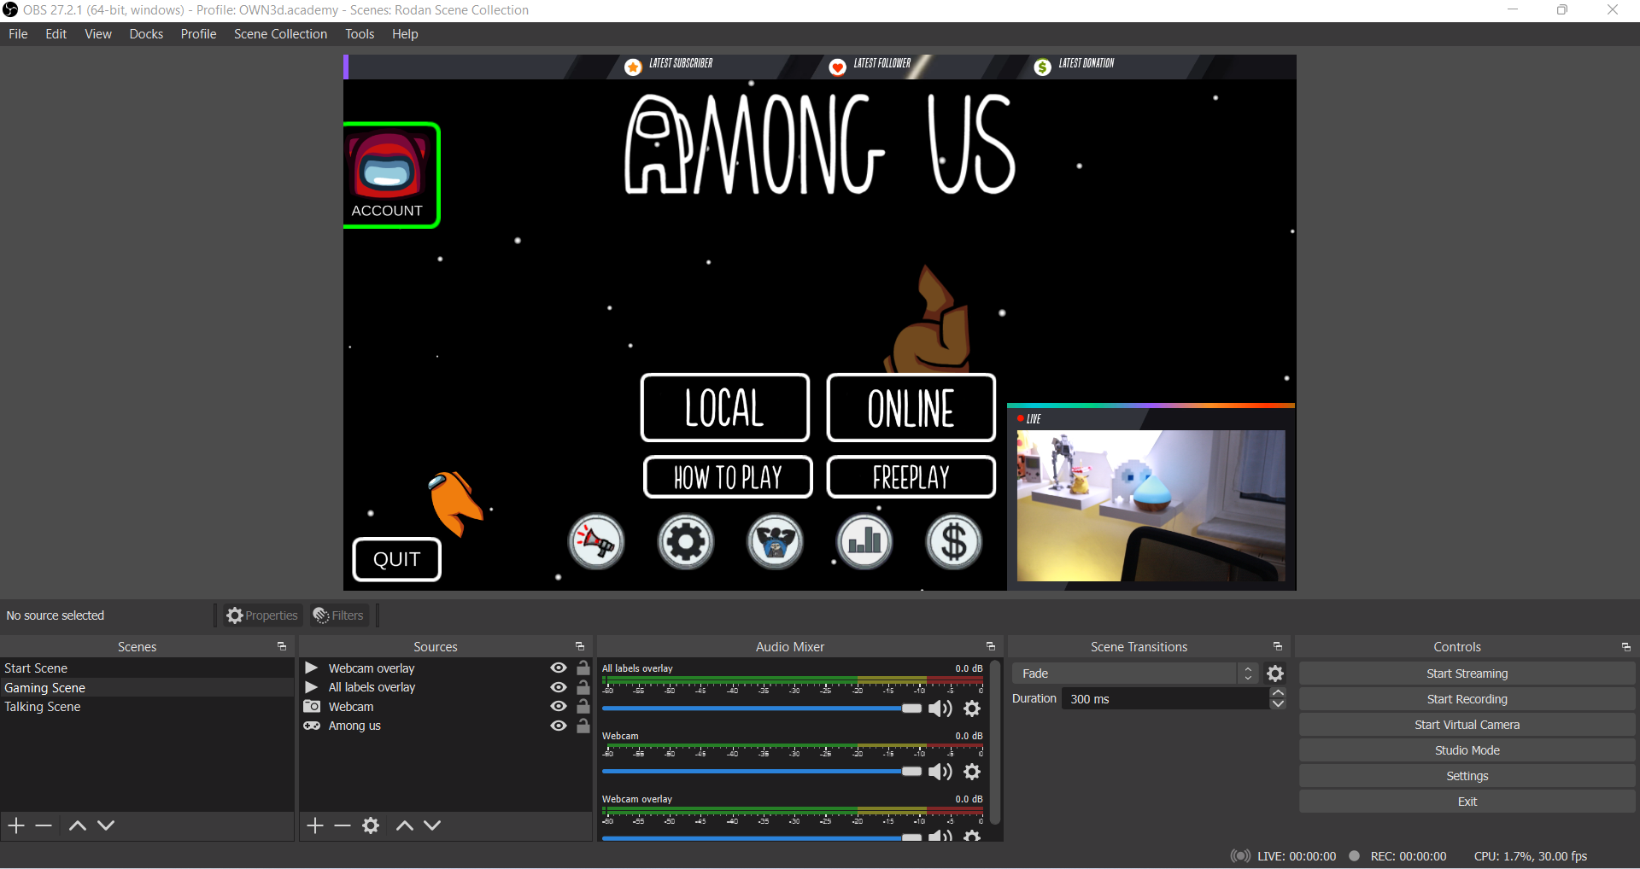Move scene up with arrow icon

click(x=77, y=825)
